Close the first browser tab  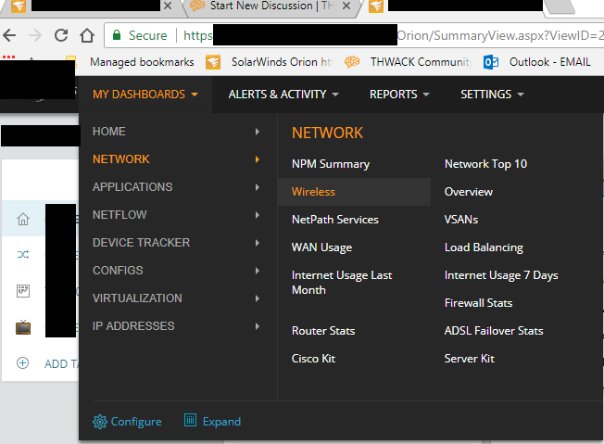point(168,6)
